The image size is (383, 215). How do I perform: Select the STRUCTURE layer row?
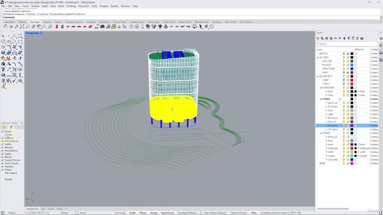(x=347, y=69)
